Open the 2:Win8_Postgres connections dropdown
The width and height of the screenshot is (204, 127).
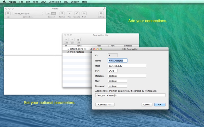click(28, 13)
